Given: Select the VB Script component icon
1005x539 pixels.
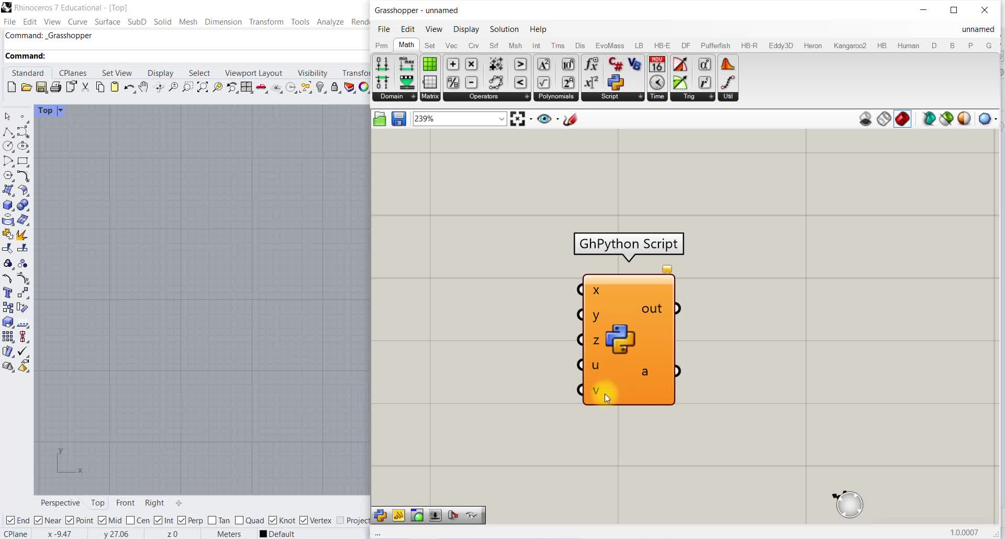Looking at the screenshot, I should click(x=634, y=64).
